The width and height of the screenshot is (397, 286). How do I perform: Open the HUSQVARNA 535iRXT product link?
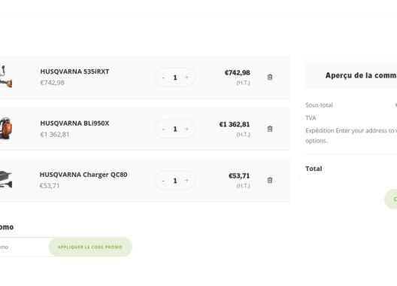[74, 71]
